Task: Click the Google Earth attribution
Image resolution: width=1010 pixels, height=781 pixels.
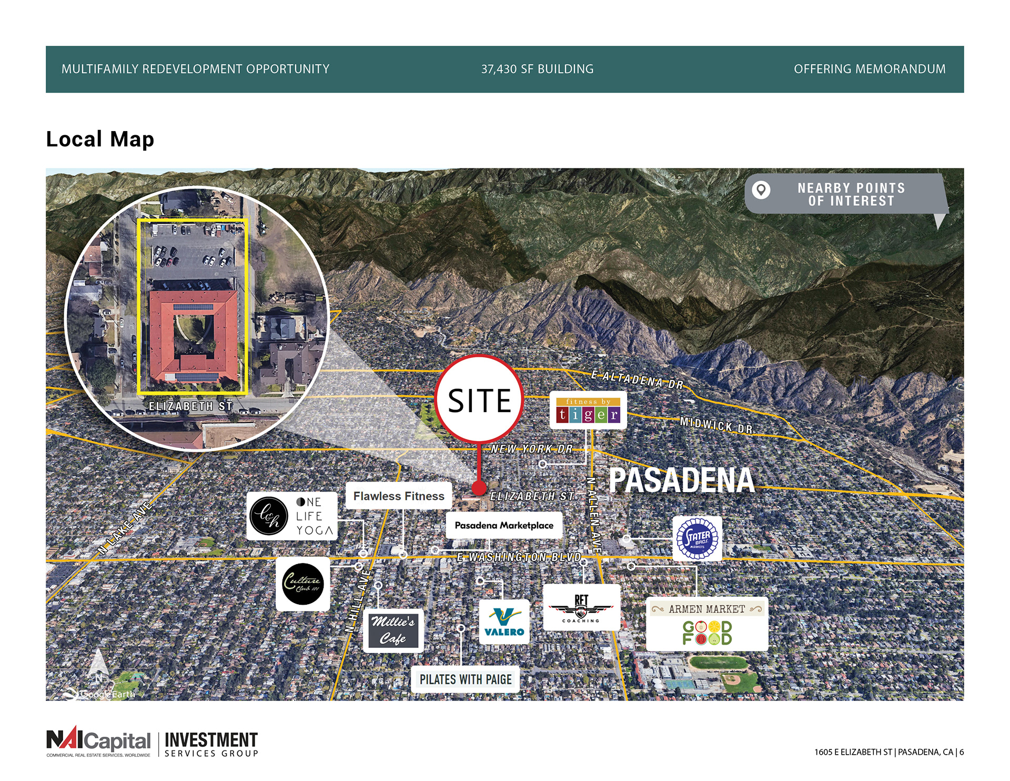Action: [101, 694]
